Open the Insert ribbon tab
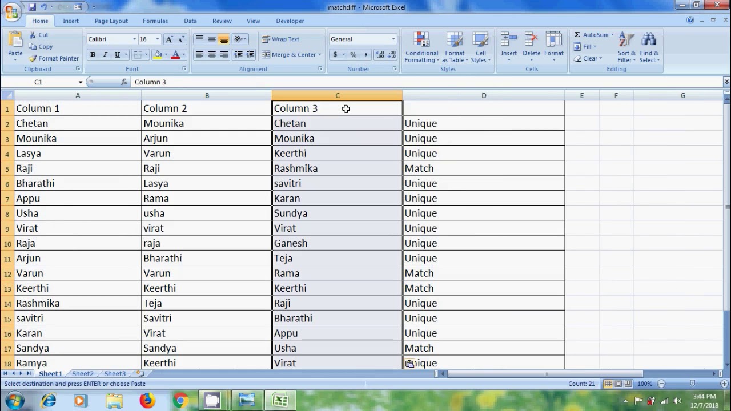 71,21
